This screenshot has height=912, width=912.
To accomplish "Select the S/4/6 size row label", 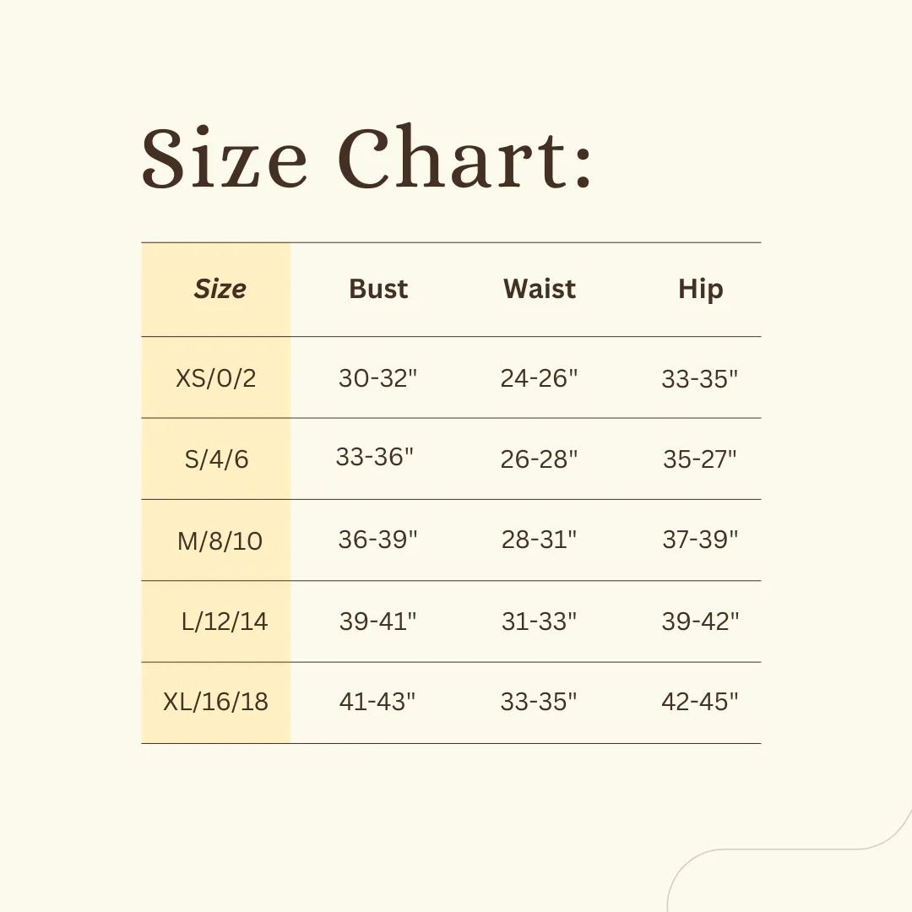I will point(216,459).
